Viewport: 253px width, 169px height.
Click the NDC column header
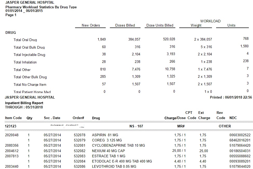coord(233,118)
